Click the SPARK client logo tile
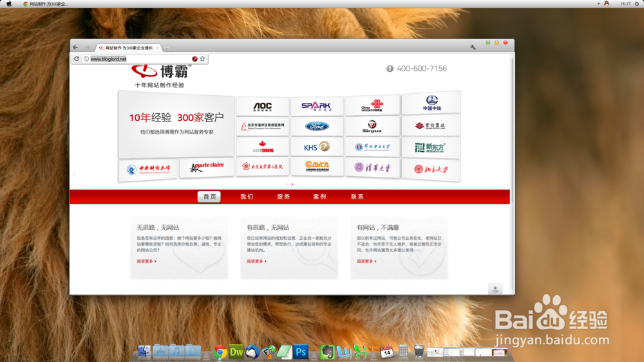The width and height of the screenshot is (644, 362). (x=317, y=107)
